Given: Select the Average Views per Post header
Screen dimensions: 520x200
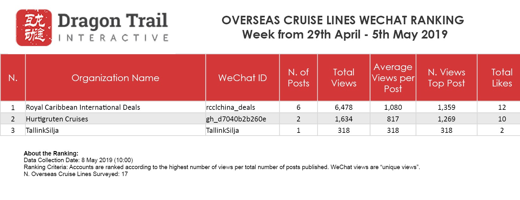Looking at the screenshot, I should coord(393,78).
